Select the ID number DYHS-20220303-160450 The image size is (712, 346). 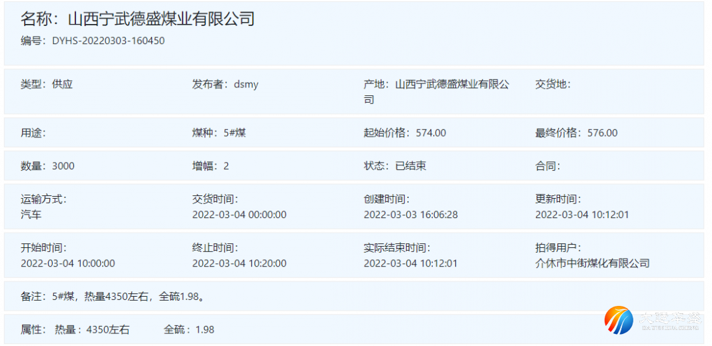click(108, 41)
